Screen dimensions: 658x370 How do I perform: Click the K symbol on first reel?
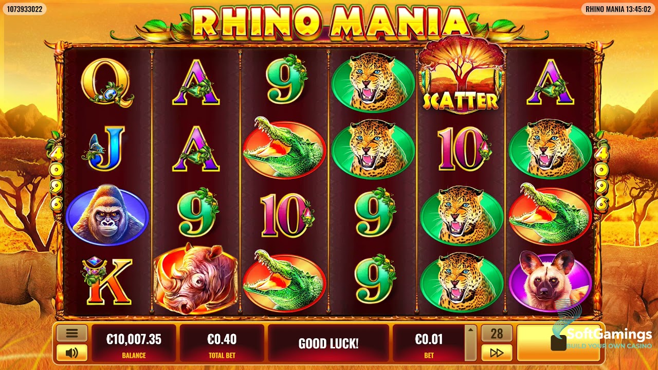(x=107, y=280)
